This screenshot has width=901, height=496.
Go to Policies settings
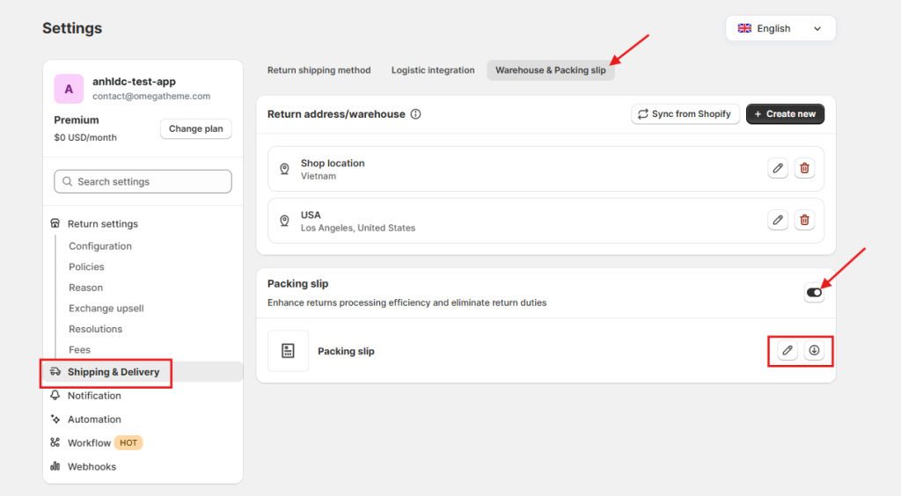tap(86, 267)
